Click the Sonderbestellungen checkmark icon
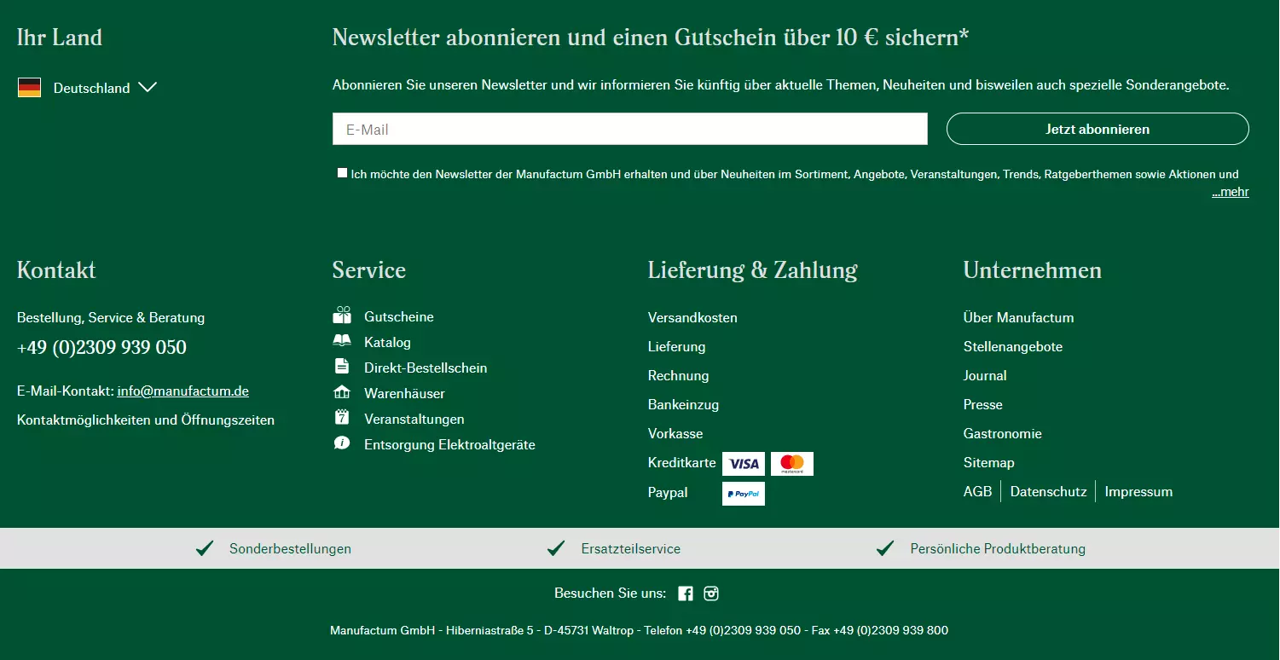 click(205, 548)
